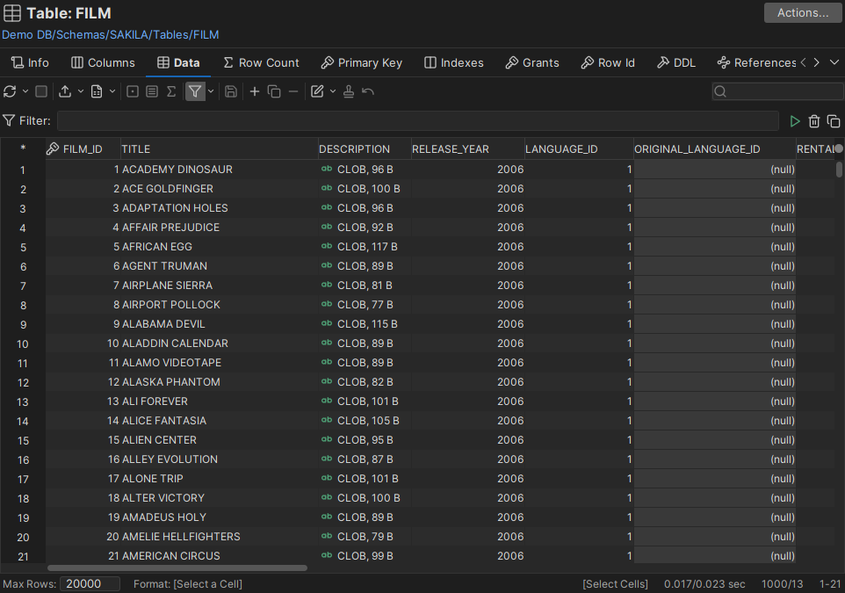
Task: Toggle the value text viewer panel
Action: 151,90
